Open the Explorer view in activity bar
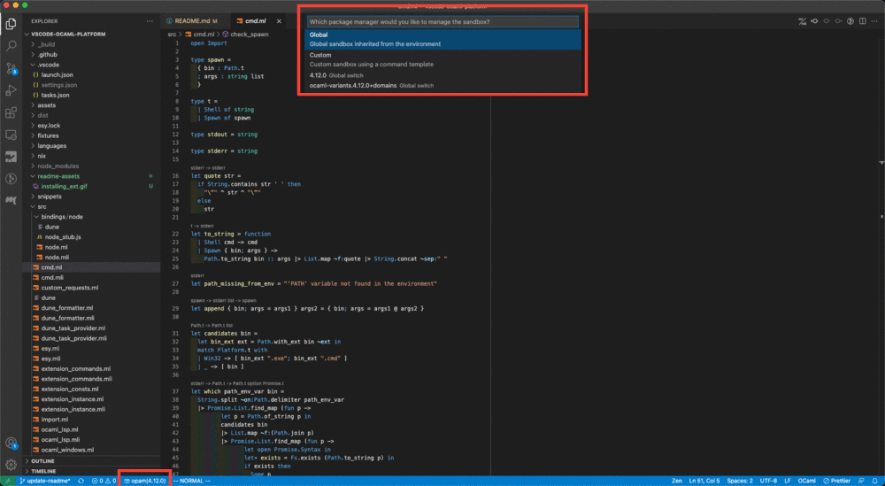 pos(11,24)
